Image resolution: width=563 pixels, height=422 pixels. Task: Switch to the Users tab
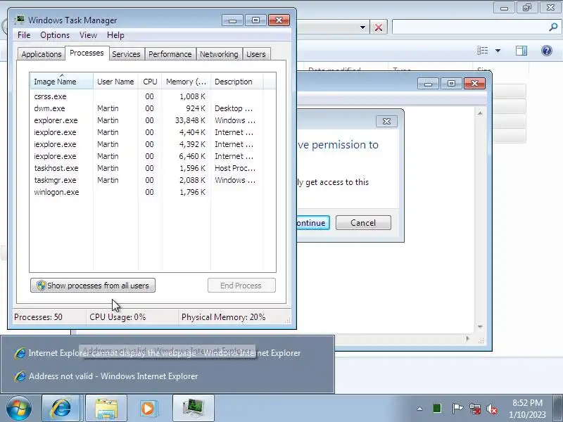point(256,54)
